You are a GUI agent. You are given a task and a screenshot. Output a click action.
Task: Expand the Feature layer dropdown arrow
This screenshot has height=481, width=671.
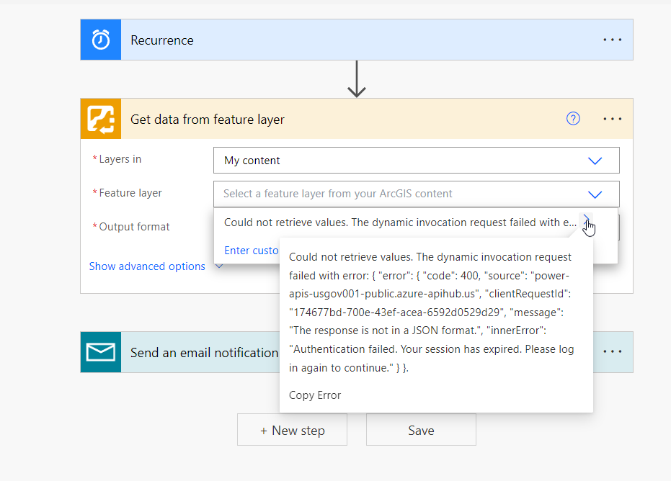point(595,194)
